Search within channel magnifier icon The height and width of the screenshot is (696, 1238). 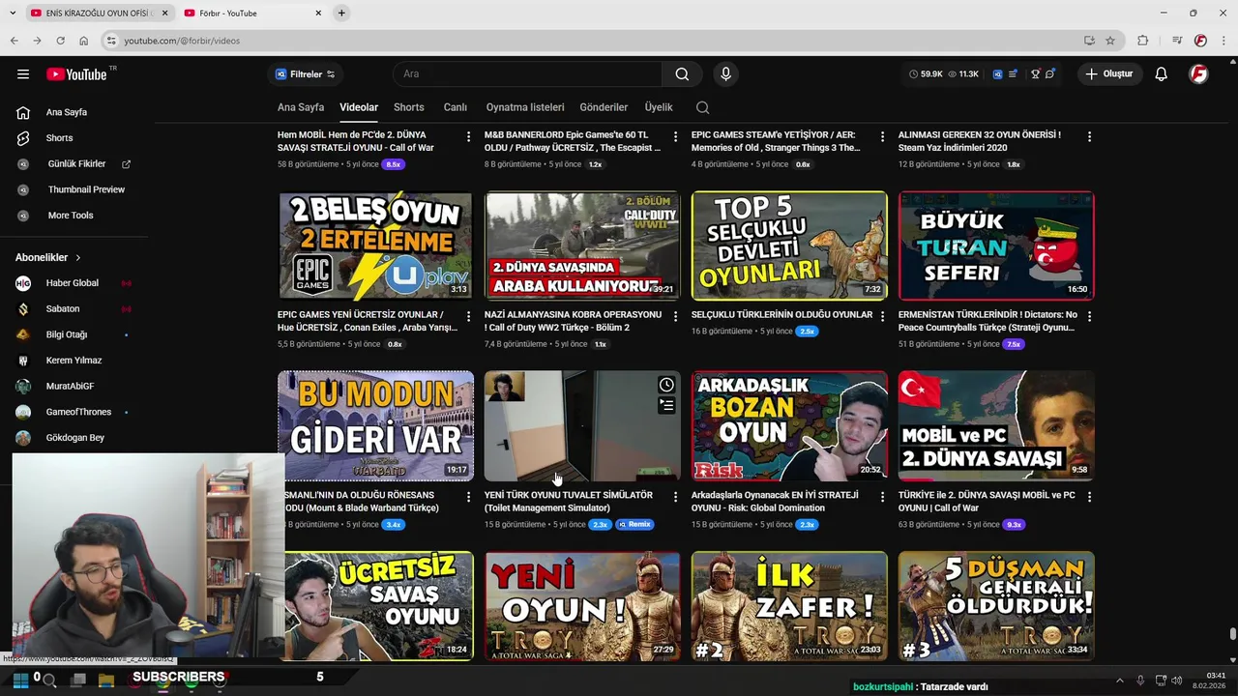click(703, 107)
